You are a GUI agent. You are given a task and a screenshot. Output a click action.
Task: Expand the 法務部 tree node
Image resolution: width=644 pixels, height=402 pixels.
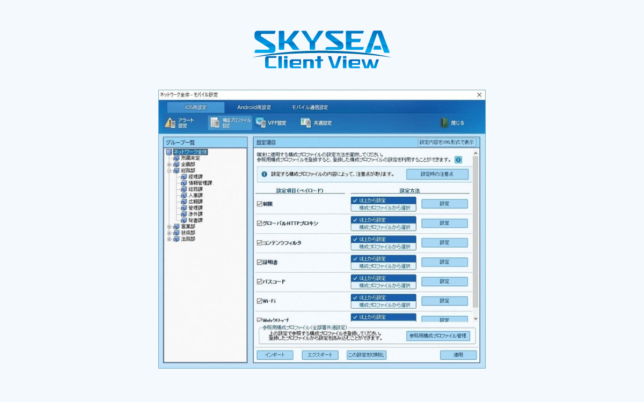(169, 239)
